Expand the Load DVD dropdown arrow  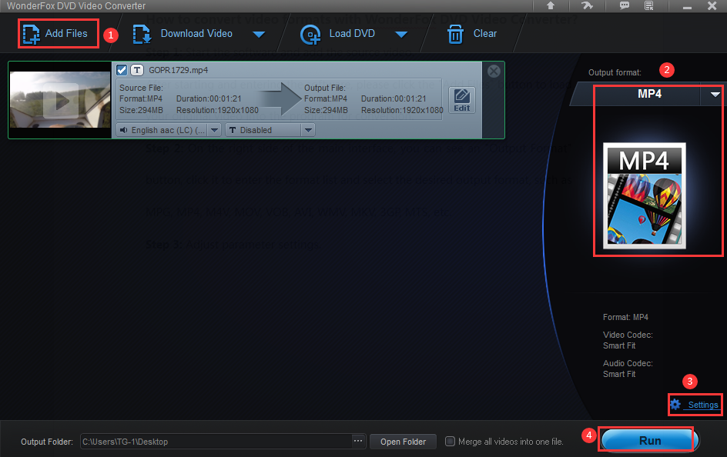401,35
